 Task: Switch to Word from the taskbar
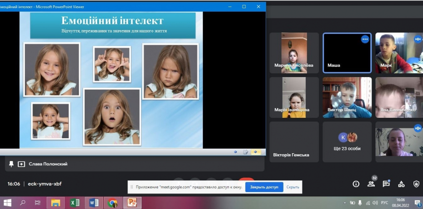(93, 203)
